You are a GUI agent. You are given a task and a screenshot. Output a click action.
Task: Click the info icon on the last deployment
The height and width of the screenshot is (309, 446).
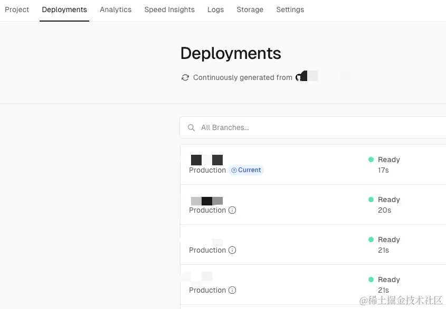click(x=232, y=290)
